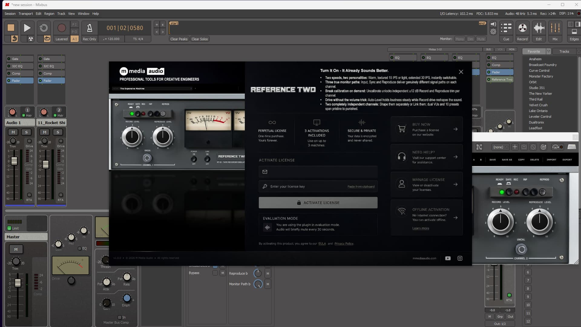Toggle the Bypass checkbox
Image resolution: width=581 pixels, height=327 pixels.
215,273
